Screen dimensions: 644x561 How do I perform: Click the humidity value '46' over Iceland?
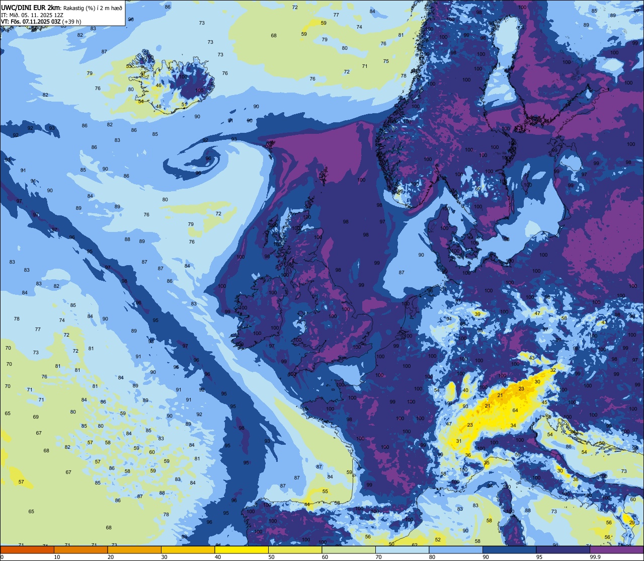tap(158, 86)
